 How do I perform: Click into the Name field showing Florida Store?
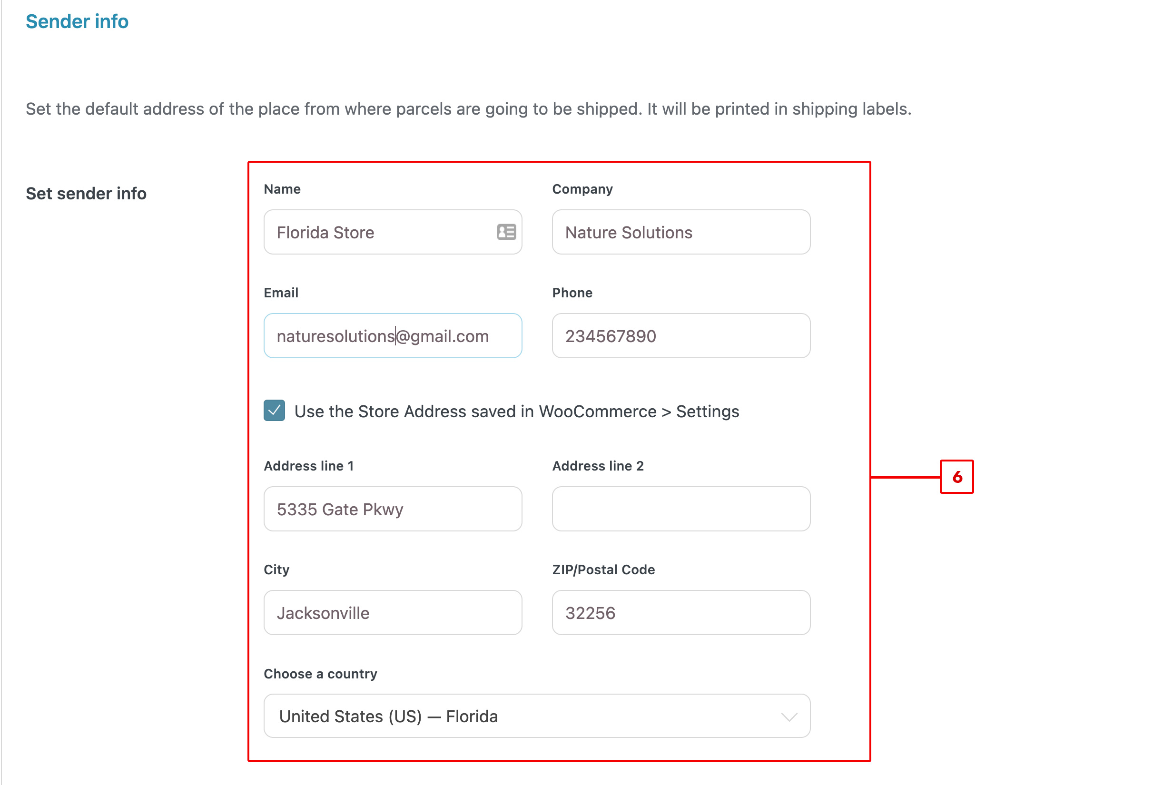click(393, 232)
